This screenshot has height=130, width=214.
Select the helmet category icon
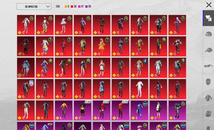click(x=208, y=34)
